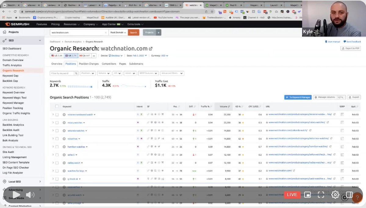Viewport: 366px width, 208px height.
Task: Open Keyword Magic Tool in the sidebar
Action: pyautogui.click(x=14, y=98)
